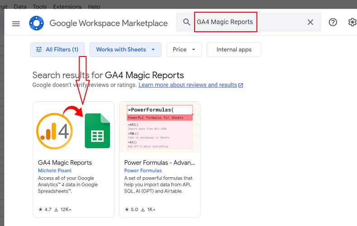Open the Data menu in Sheets
Viewport: 357px width, 226px height.
click(x=20, y=7)
